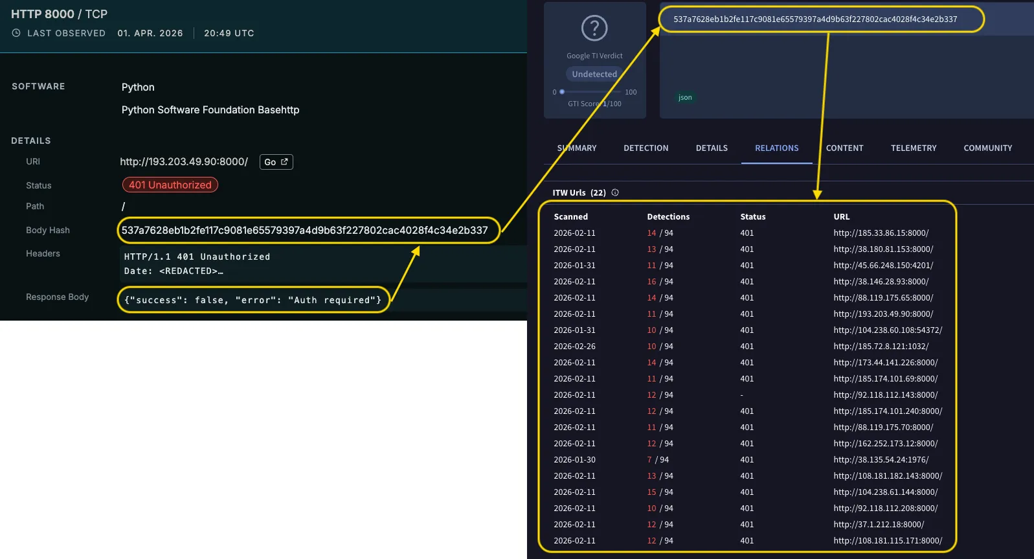Click the body hash value in details
This screenshot has width=1034, height=559.
(304, 231)
